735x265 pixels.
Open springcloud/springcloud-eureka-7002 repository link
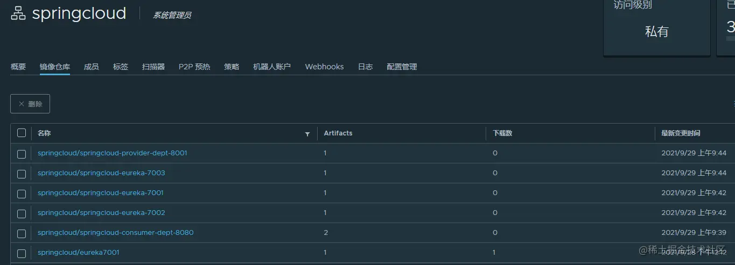101,213
